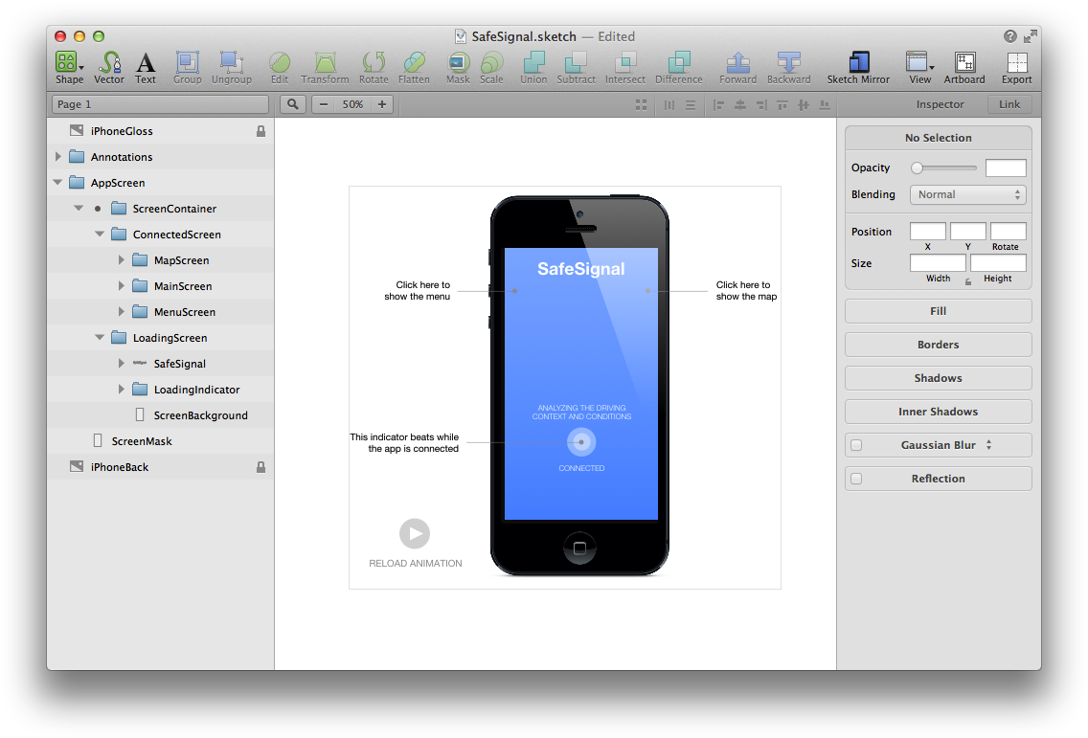Collapse the ConnectedScreen group
This screenshot has height=738, width=1088.
coord(99,234)
